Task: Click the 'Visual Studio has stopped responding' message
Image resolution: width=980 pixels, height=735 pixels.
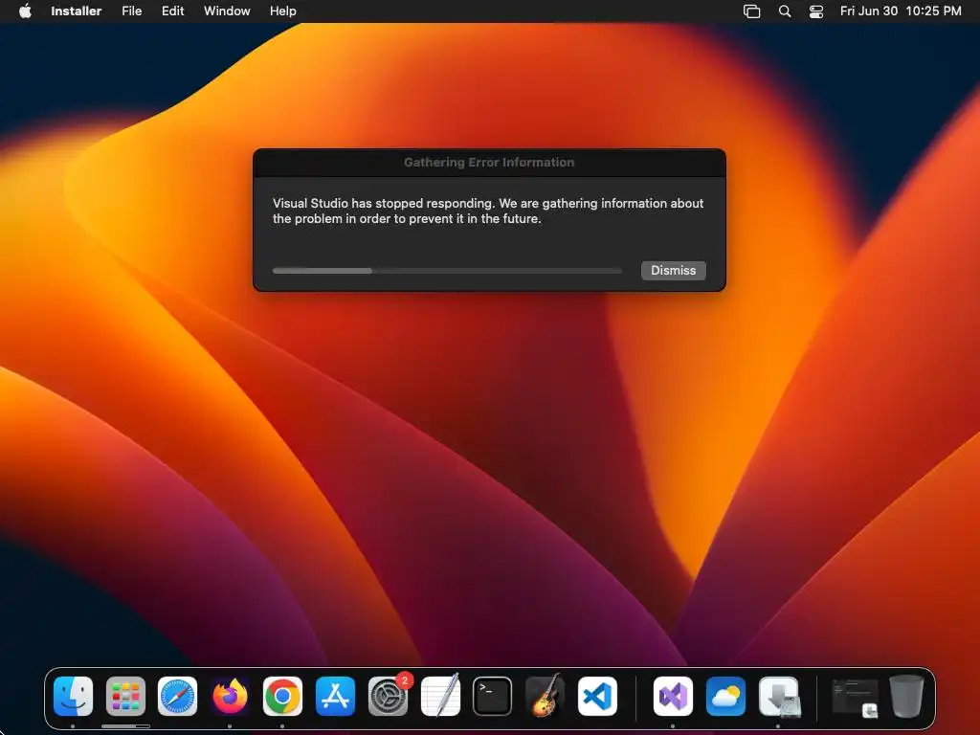Action: point(488,211)
